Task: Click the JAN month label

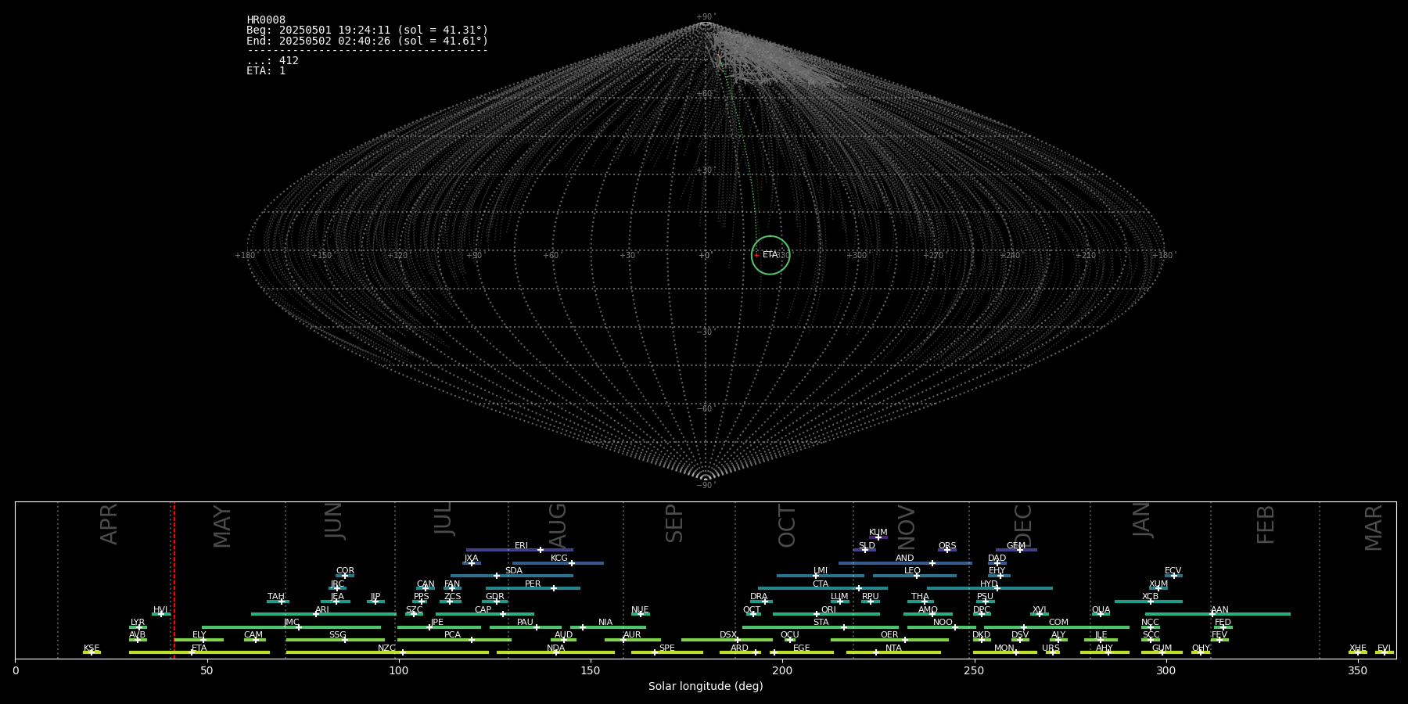Action: pos(1142,520)
